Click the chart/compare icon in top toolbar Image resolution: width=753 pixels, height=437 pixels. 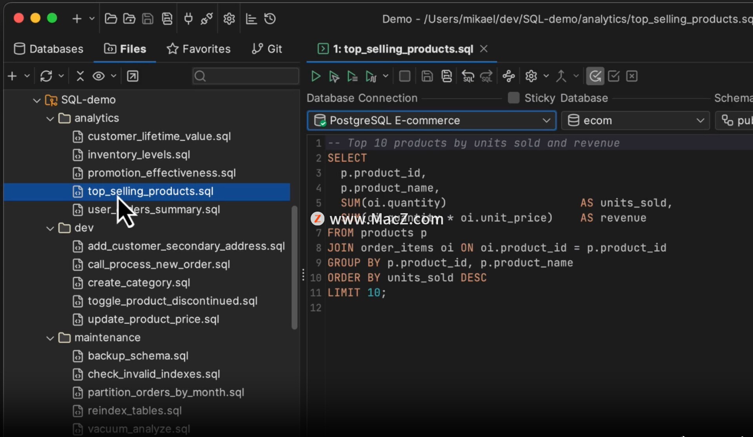tap(251, 19)
